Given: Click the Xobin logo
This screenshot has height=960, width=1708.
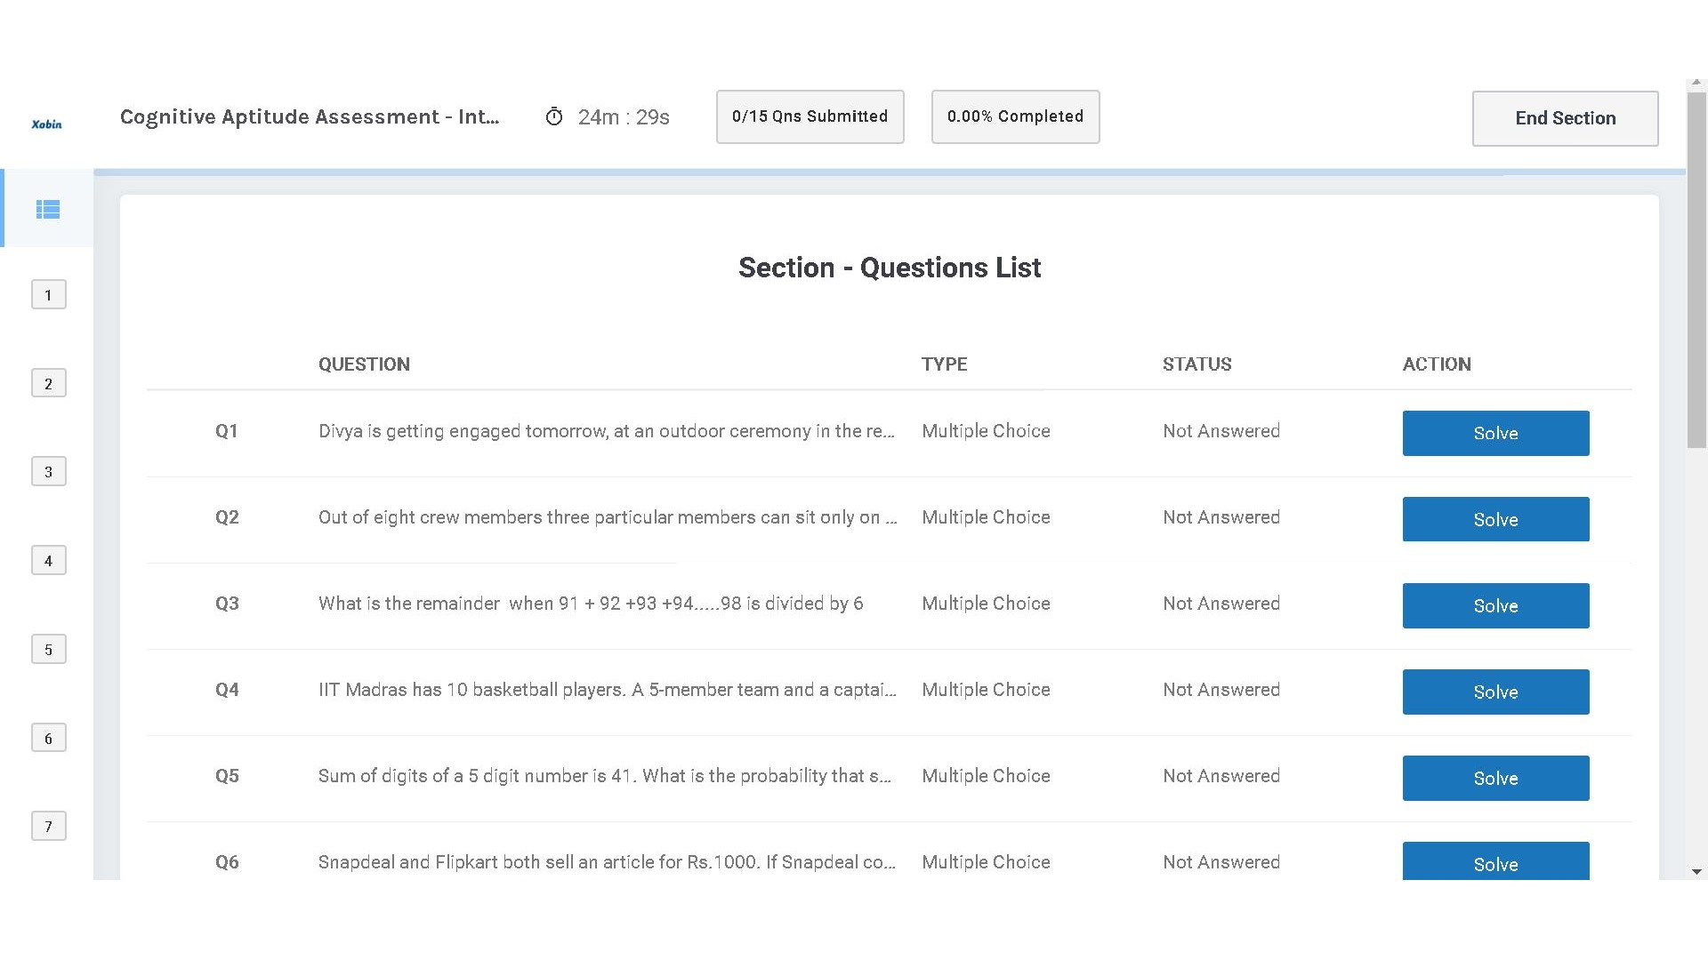Looking at the screenshot, I should (47, 124).
